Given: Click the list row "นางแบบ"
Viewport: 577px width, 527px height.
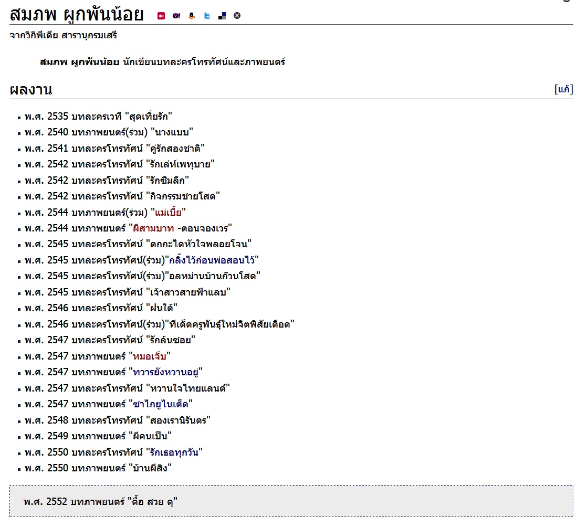Looking at the screenshot, I should tap(109, 132).
